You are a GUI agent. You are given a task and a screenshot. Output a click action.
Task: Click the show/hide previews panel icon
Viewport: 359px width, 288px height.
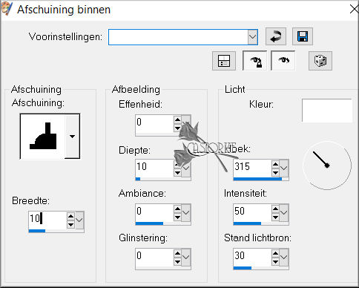pos(224,61)
